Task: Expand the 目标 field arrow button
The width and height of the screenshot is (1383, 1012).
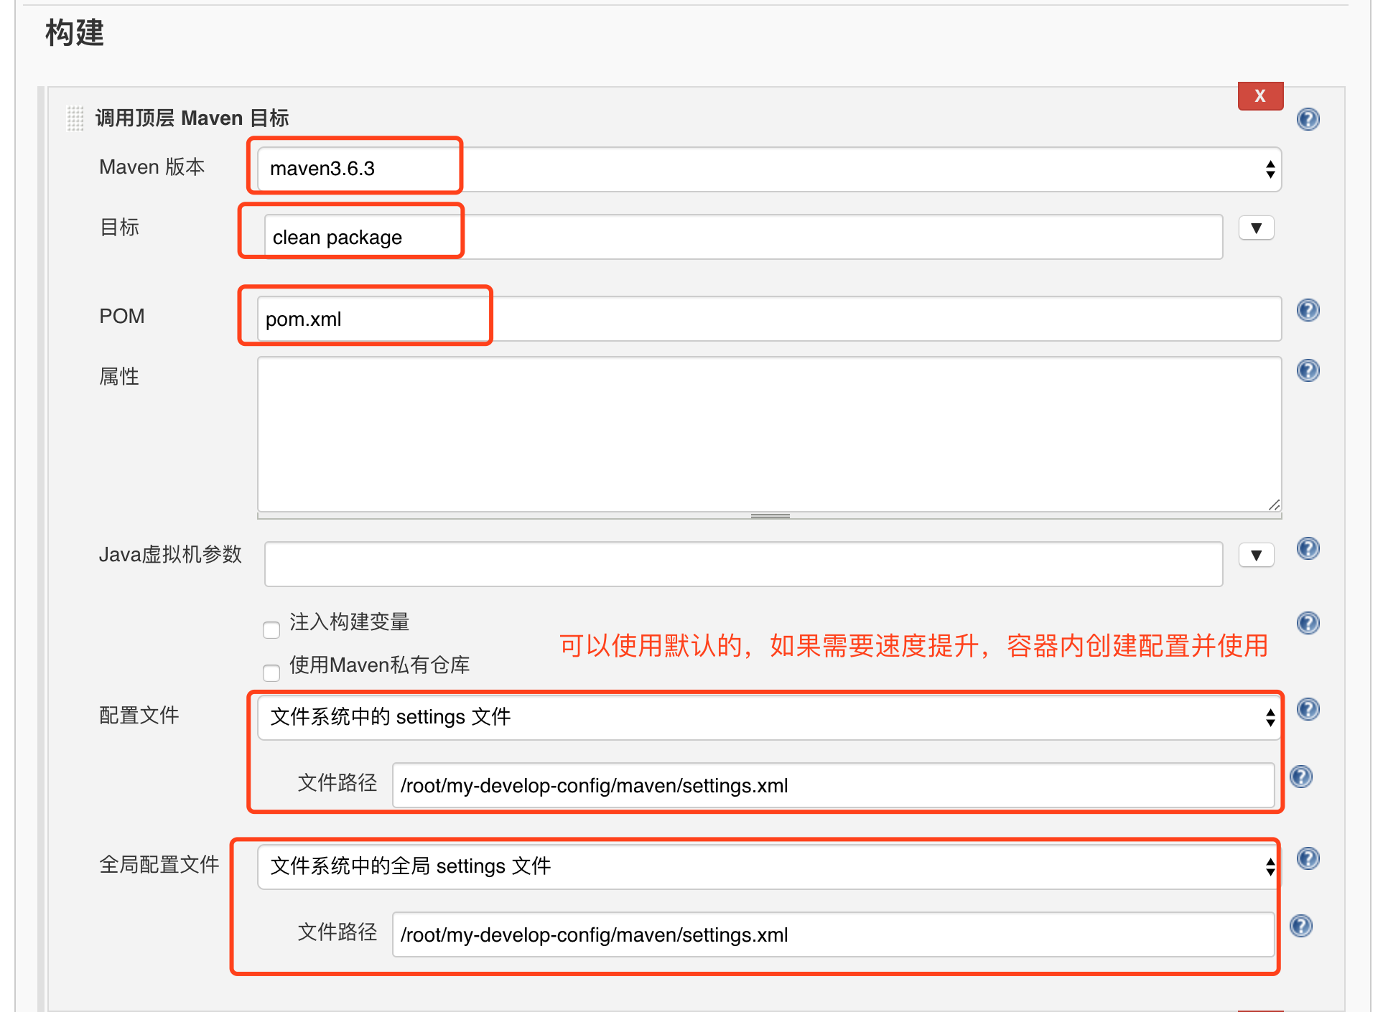Action: pos(1256,228)
